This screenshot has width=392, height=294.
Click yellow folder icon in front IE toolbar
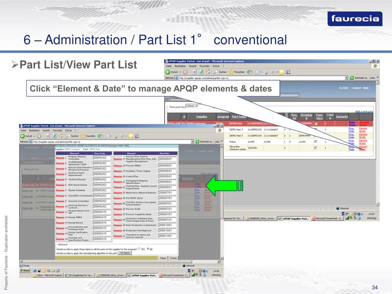point(131,136)
